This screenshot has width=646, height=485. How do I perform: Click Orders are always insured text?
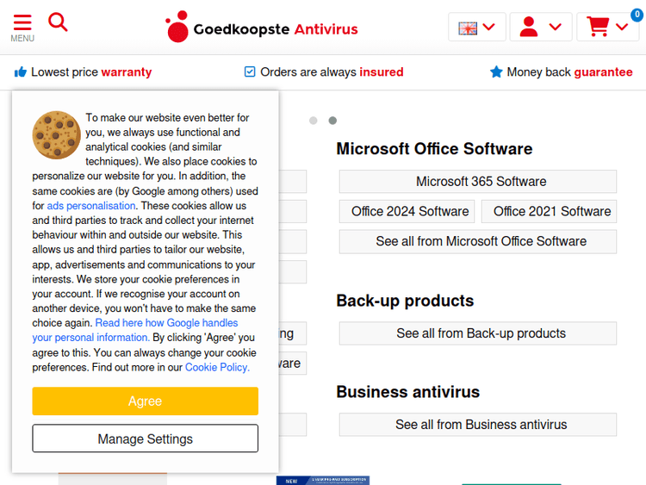(x=332, y=72)
